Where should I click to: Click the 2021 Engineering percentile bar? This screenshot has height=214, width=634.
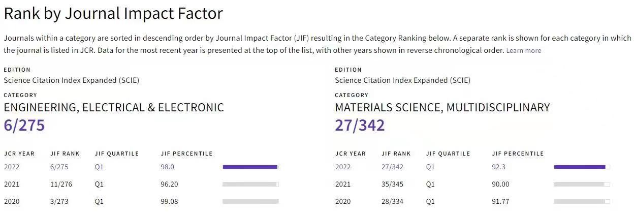(x=250, y=184)
